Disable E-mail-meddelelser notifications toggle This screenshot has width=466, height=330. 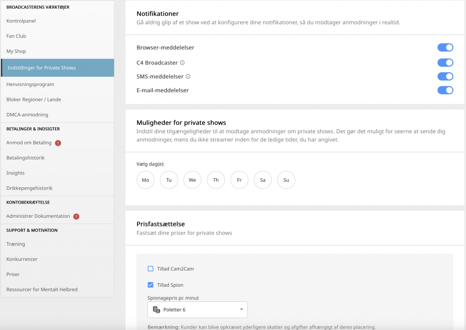445,90
